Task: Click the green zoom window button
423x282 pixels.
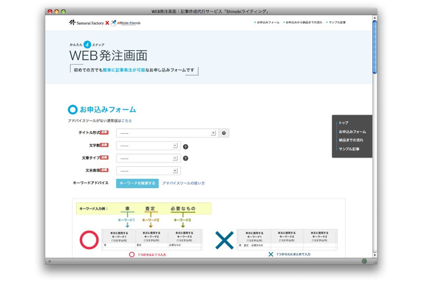Action: pyautogui.click(x=63, y=11)
